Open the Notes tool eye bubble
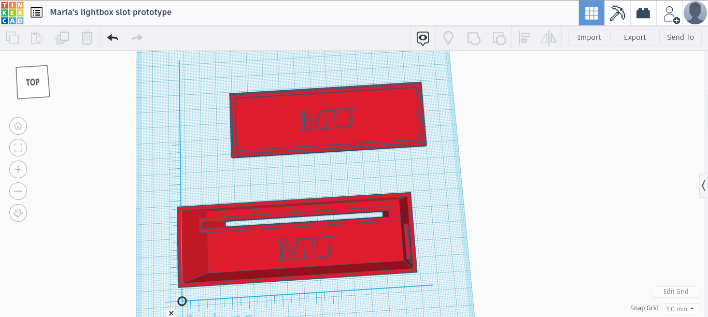This screenshot has height=317, width=708. pyautogui.click(x=423, y=38)
